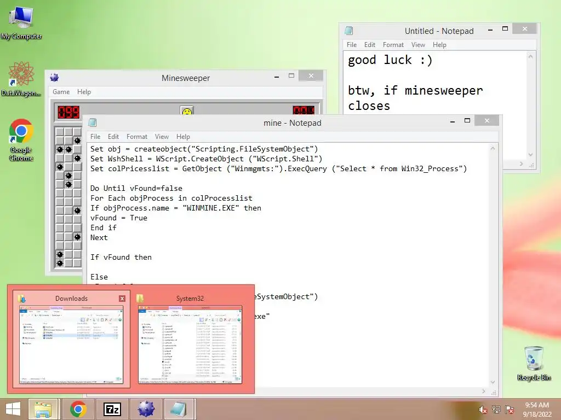561x420 pixels.
Task: Open Format menu in mine Notepad
Action: tap(136, 137)
